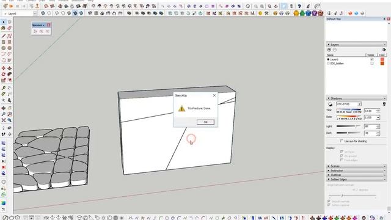Select the Pan hand tool
391x220 pixels.
[10, 108]
